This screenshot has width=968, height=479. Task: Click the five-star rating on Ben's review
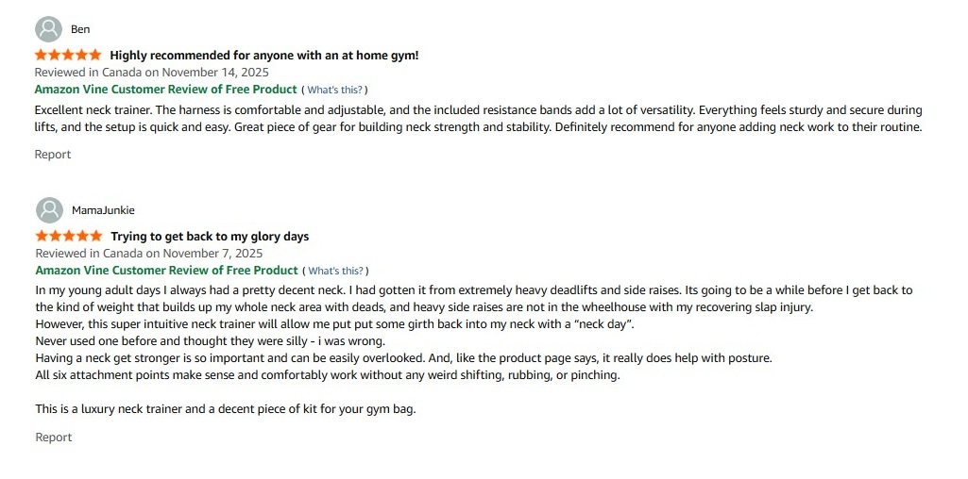68,55
